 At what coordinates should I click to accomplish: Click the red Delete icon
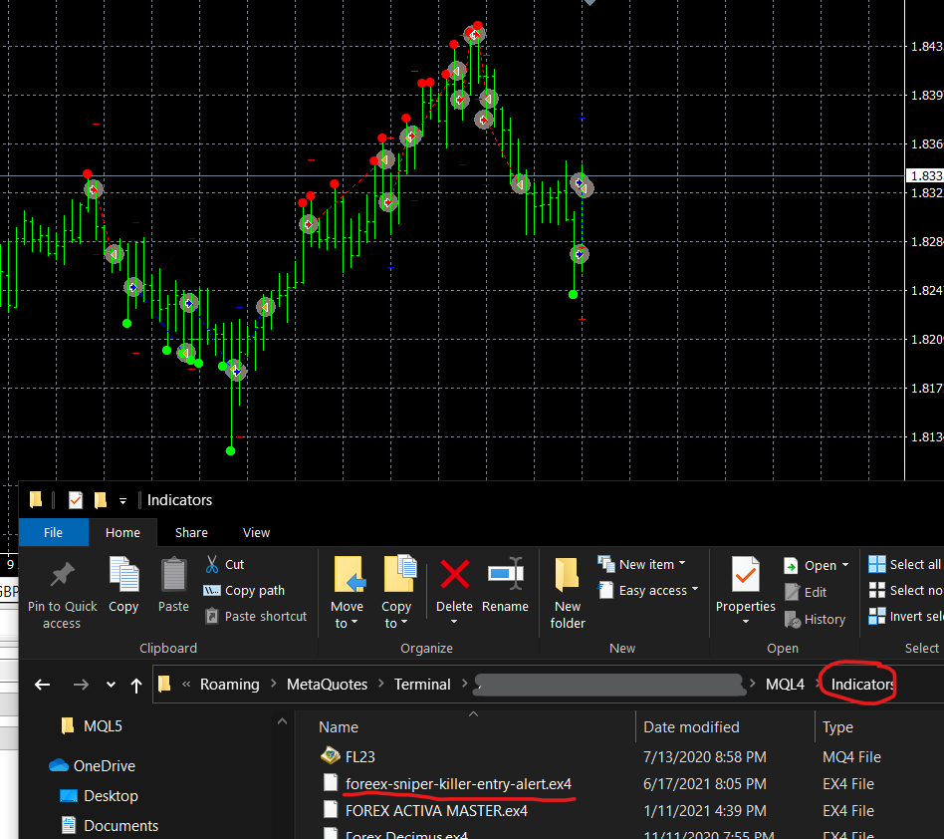(454, 574)
